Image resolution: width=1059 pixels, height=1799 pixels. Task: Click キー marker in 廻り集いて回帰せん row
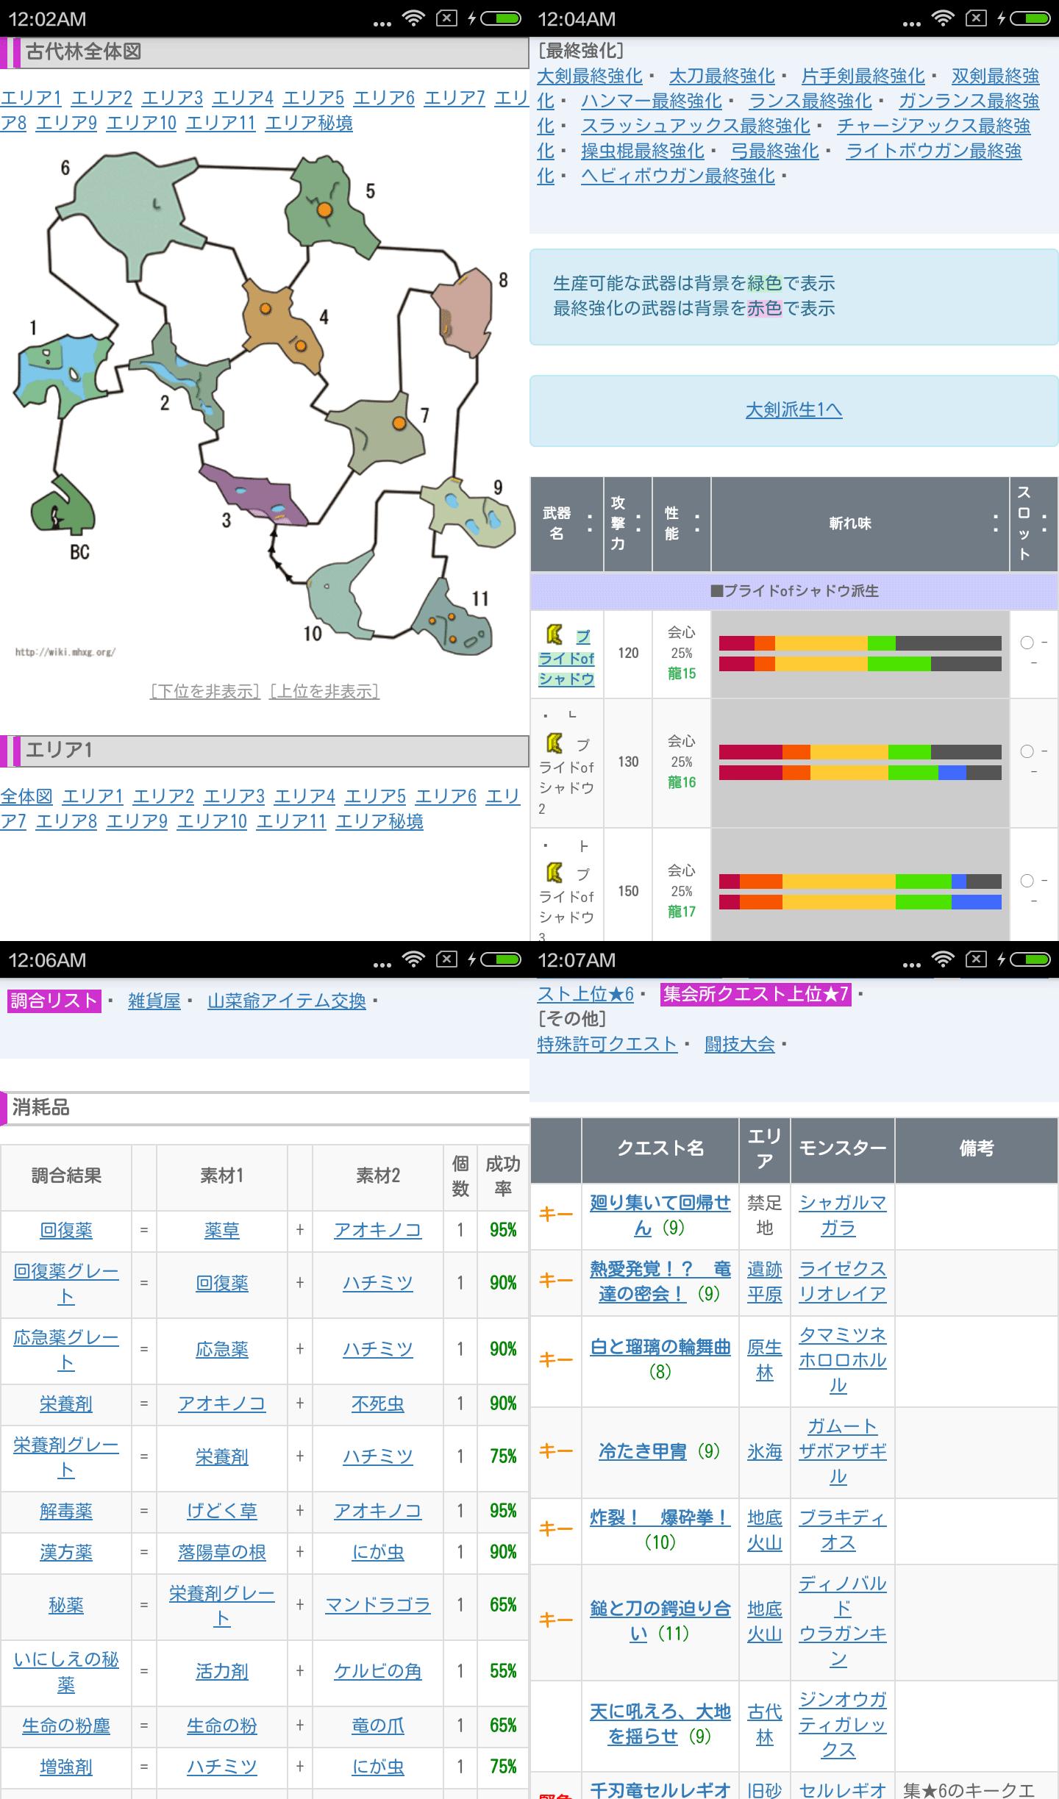(x=555, y=1215)
